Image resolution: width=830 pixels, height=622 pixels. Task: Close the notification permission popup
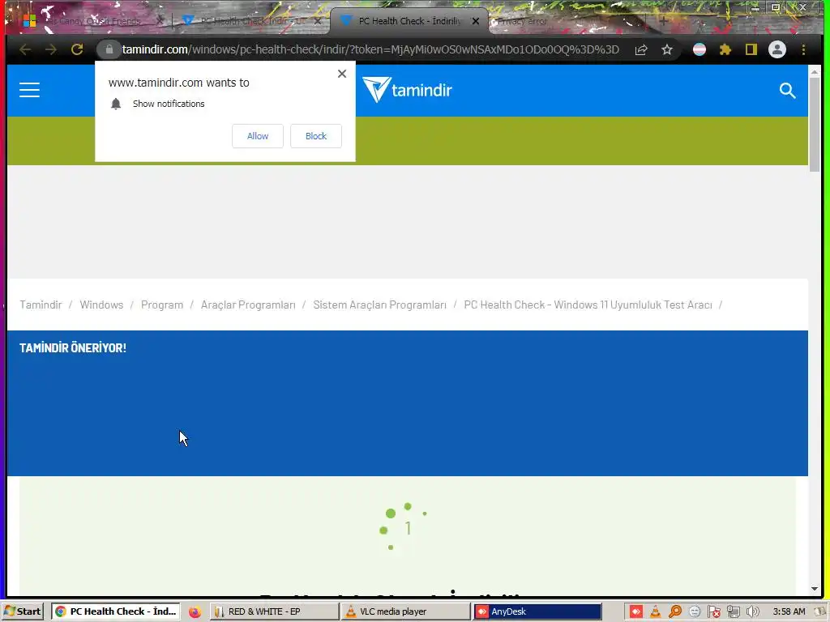tap(342, 74)
